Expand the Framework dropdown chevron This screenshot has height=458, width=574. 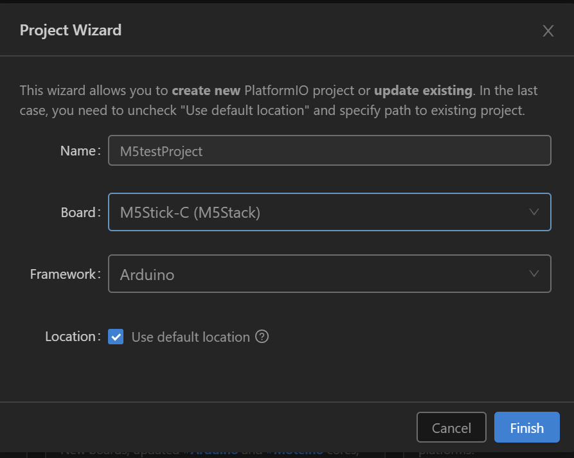534,274
